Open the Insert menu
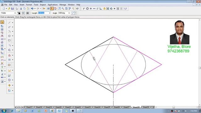This screenshot has height=113, width=201. (x=22, y=5)
